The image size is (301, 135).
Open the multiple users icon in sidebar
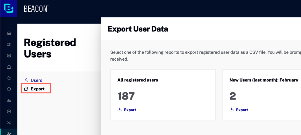coord(9,123)
